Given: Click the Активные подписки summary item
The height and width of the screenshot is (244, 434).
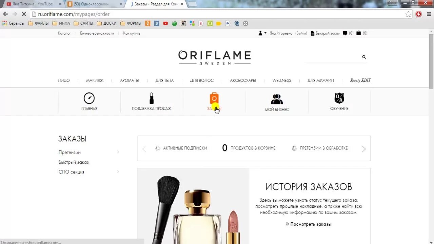Looking at the screenshot, I should point(181,148).
